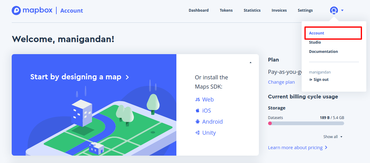The width and height of the screenshot is (370, 163).
Task: Open the Settings tab
Action: (x=305, y=10)
